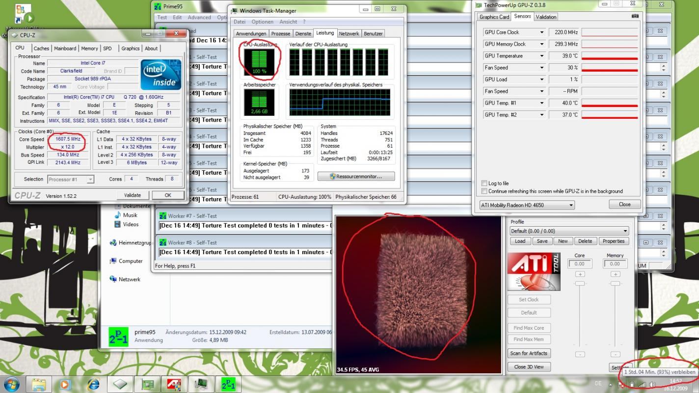The width and height of the screenshot is (699, 393).
Task: Activate ATITool from its taskbar icon
Action: tap(174, 384)
